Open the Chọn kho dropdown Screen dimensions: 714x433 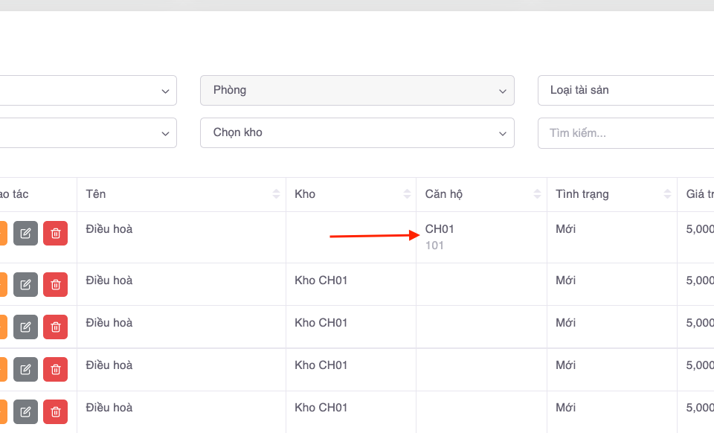(x=357, y=132)
